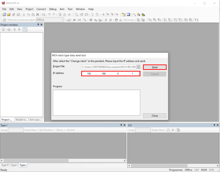Click the Delete (X) toolbar icon

point(38,14)
